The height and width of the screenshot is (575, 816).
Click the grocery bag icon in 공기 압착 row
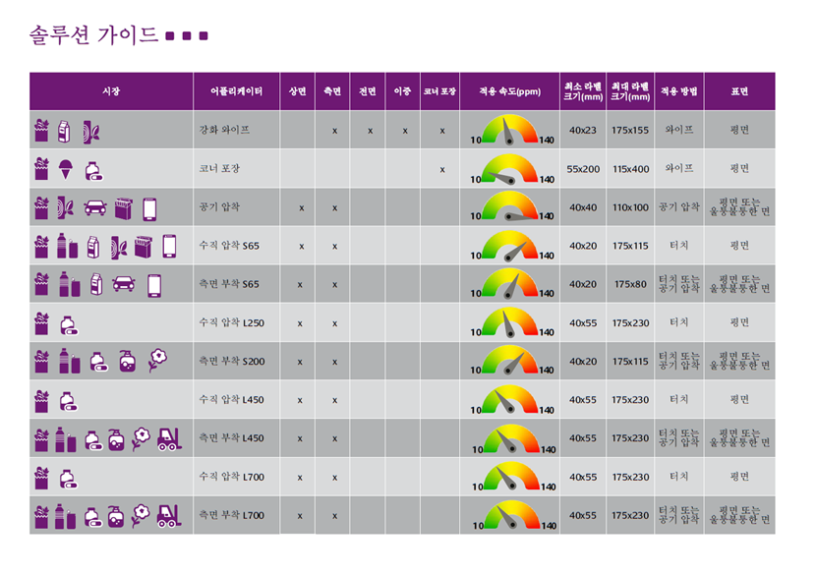tap(41, 208)
